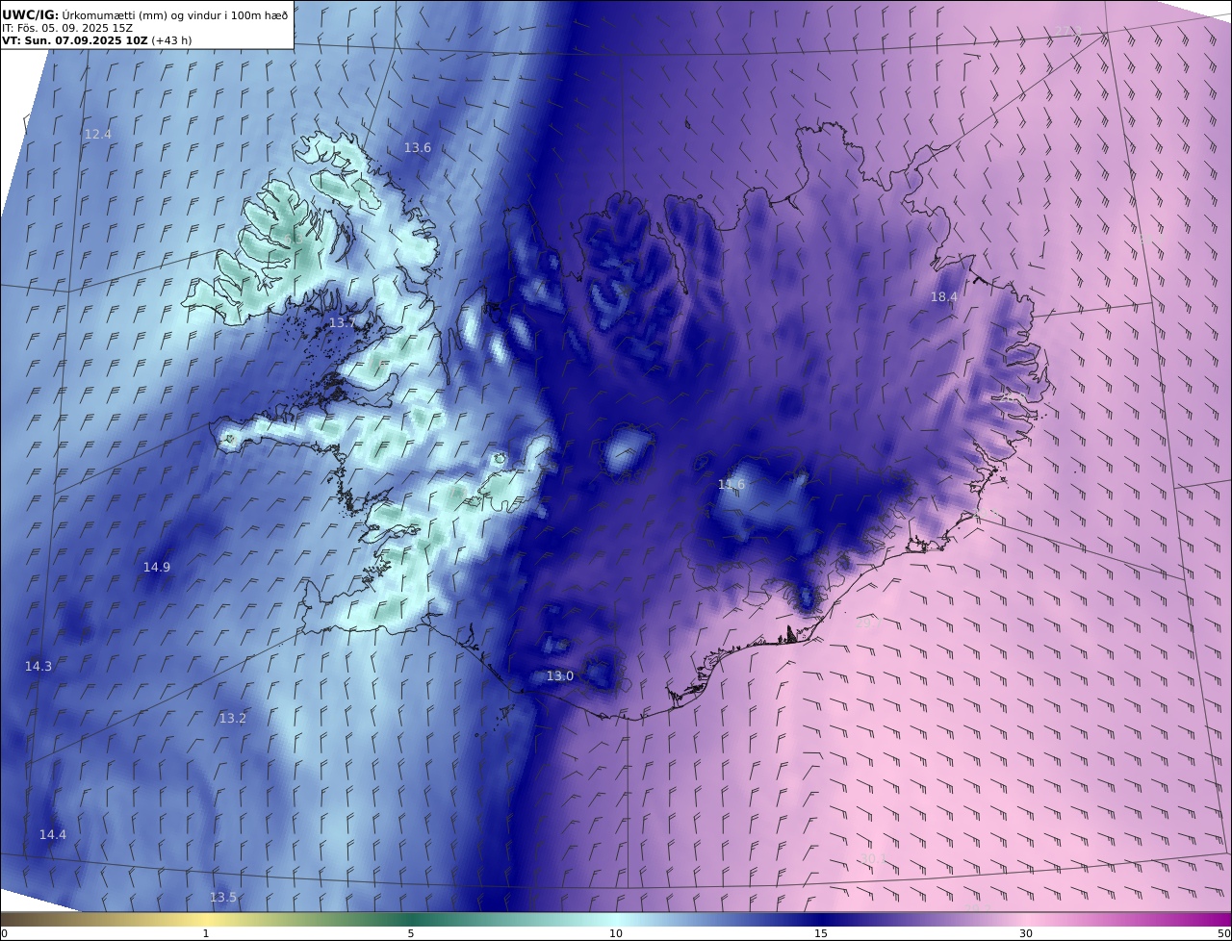1232x941 pixels.
Task: Click the initialization time line "IT: Fös. 05. 09. 2025 15Z"
Action: [67, 28]
